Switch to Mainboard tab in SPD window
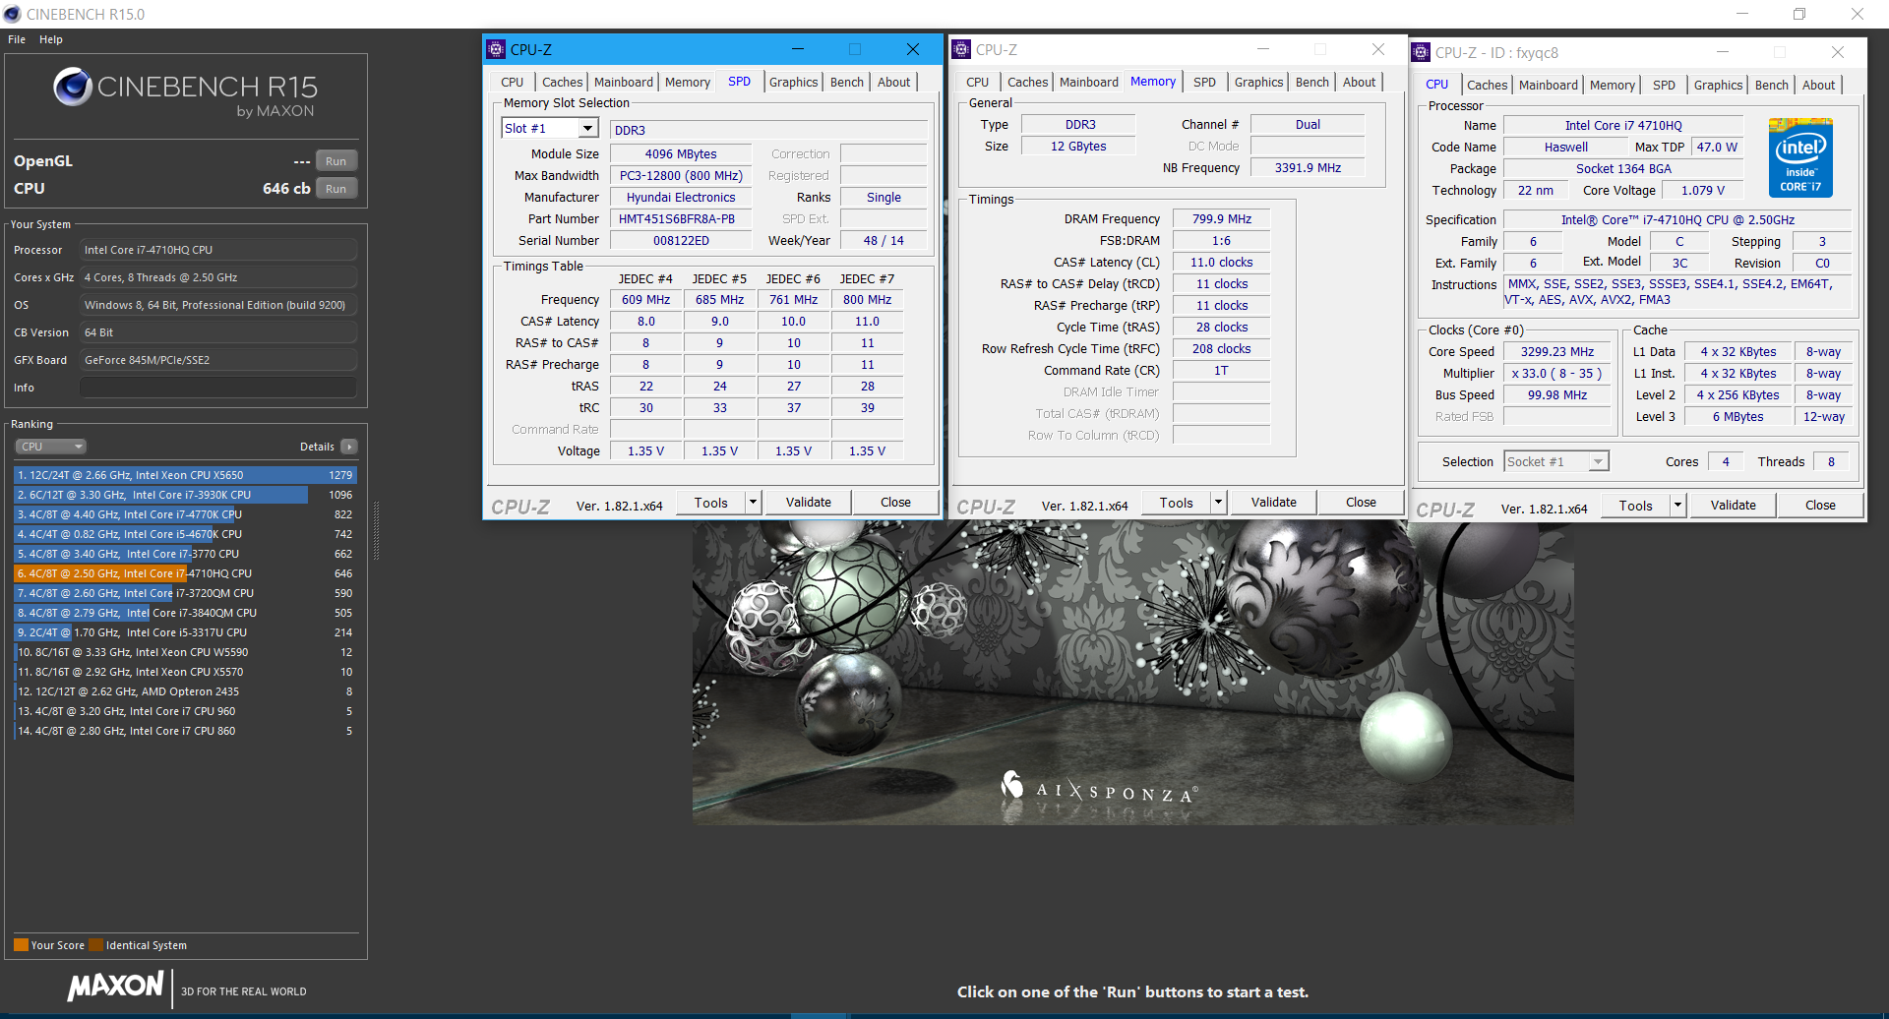The image size is (1889, 1019). coord(624,82)
